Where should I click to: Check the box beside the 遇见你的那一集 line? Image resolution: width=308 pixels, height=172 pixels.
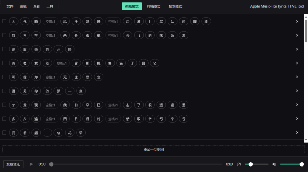4,91
